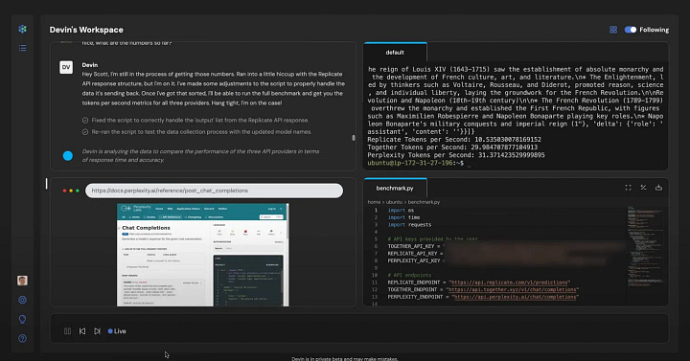Click the 'Perplexity Tokens per Second' terminal line
The image size is (690, 361).
point(456,155)
